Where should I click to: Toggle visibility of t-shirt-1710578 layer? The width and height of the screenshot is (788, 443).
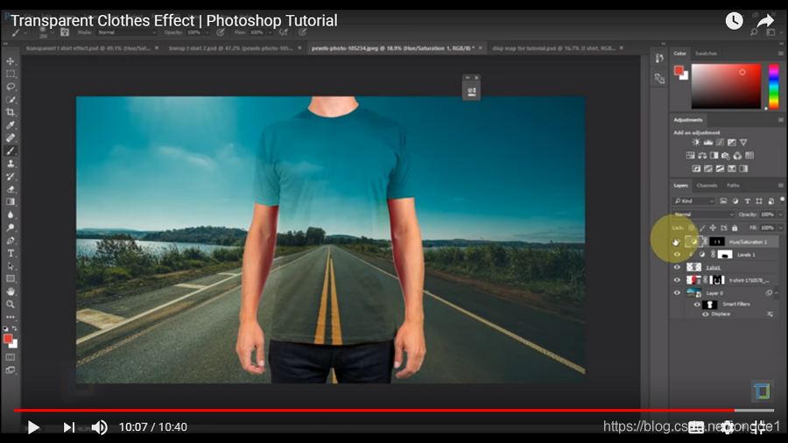tap(677, 280)
